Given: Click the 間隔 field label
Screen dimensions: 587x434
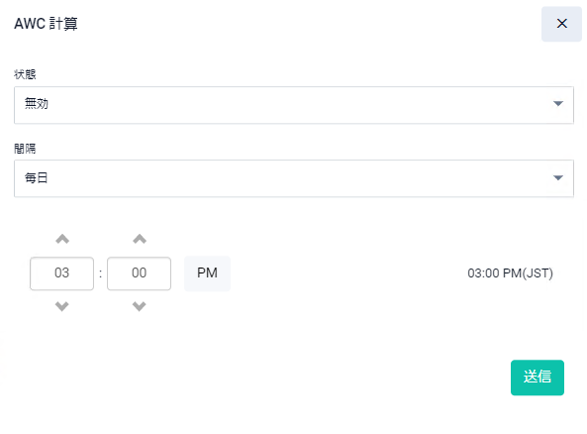Looking at the screenshot, I should [25, 149].
